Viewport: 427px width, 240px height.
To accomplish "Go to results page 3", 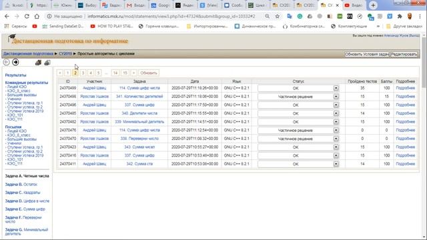I will point(83,73).
